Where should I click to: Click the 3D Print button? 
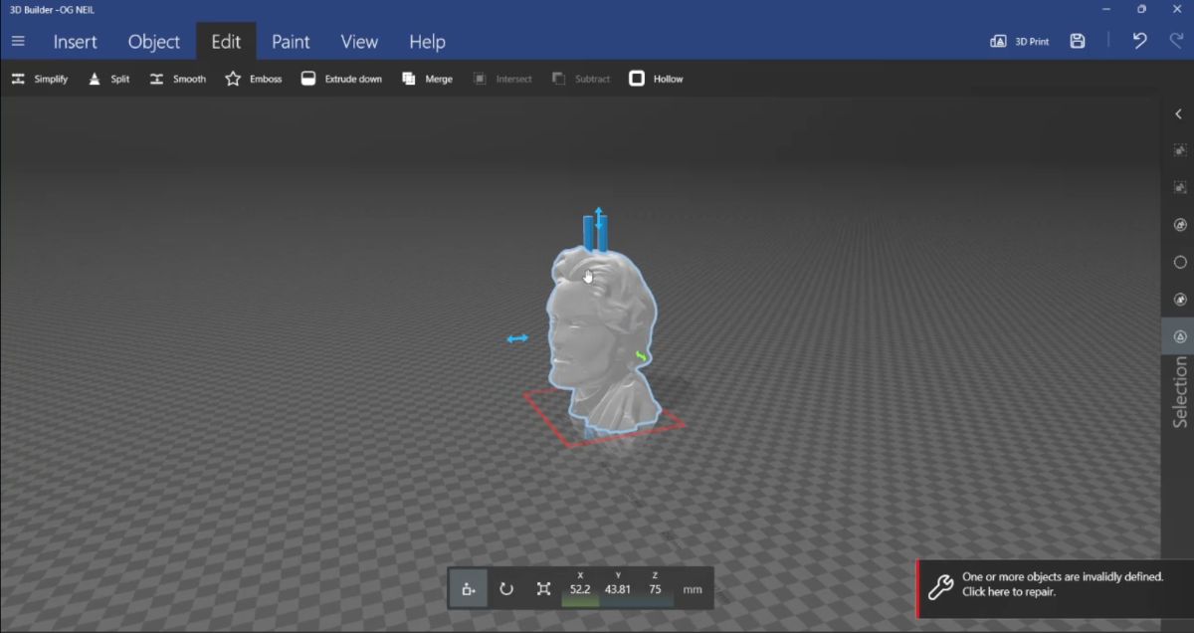tap(1020, 42)
